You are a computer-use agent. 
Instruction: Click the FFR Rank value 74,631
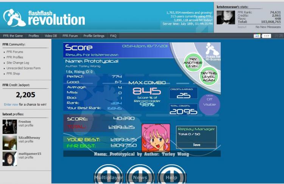[x=275, y=12]
